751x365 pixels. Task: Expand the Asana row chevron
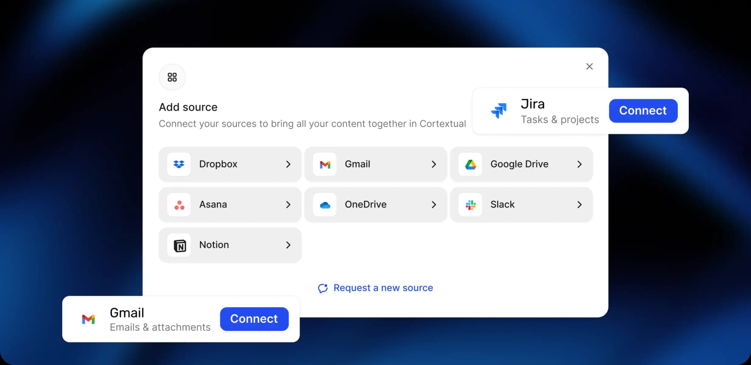tap(288, 205)
